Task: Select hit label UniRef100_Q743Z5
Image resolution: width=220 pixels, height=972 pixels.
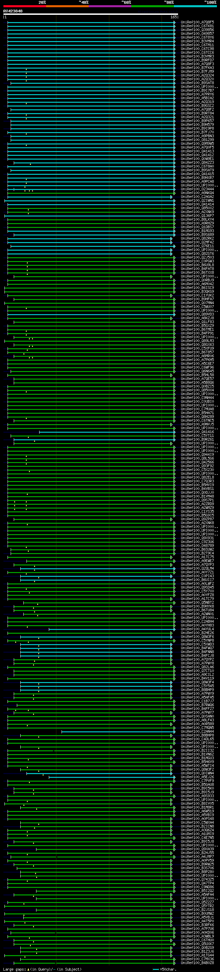Action: click(197, 879)
